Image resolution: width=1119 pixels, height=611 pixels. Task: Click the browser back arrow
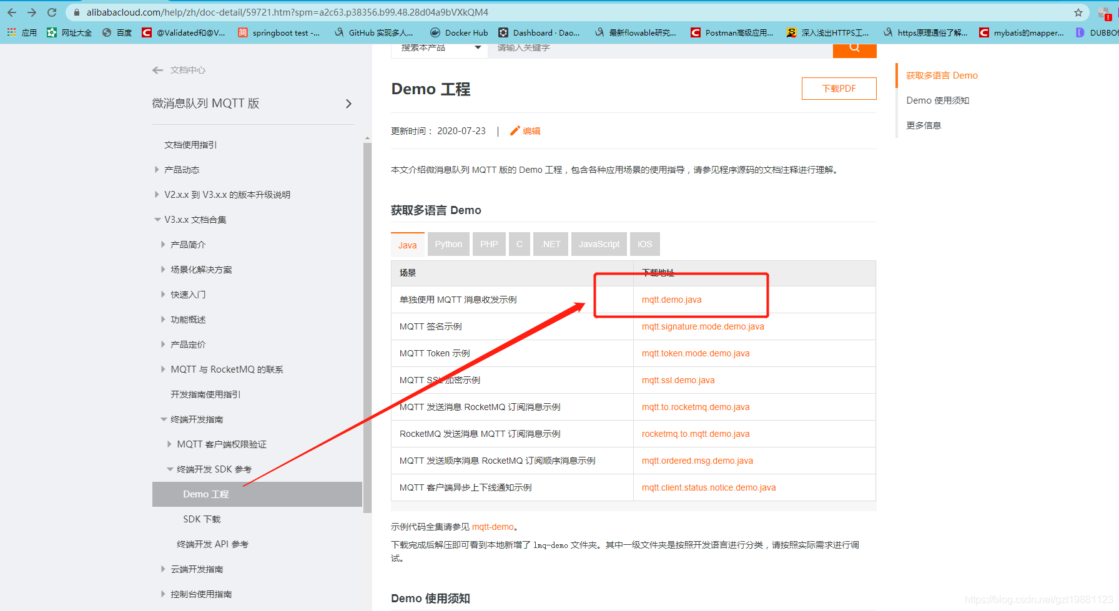point(12,12)
